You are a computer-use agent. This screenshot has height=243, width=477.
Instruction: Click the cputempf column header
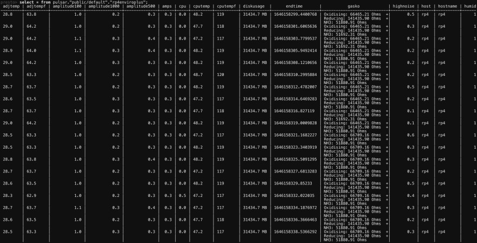(227, 6)
